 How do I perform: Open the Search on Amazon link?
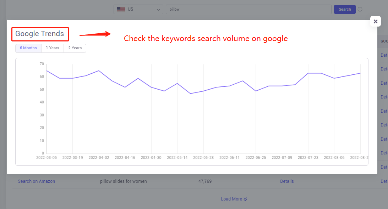[x=36, y=181]
